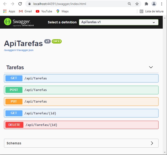The image size is (167, 155).
Task: Open the Extensions puzzle icon
Action: [x=146, y=4]
